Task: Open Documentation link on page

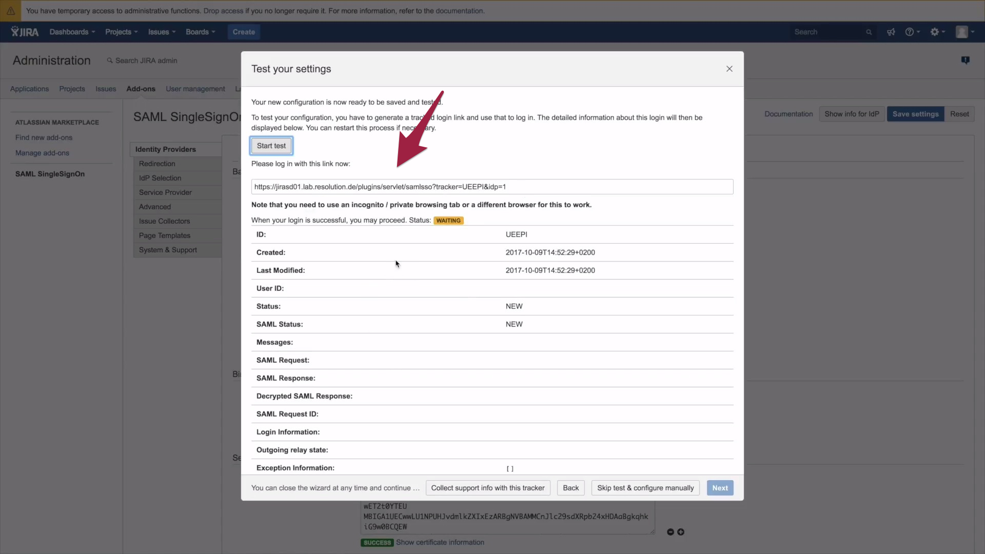Action: click(789, 114)
